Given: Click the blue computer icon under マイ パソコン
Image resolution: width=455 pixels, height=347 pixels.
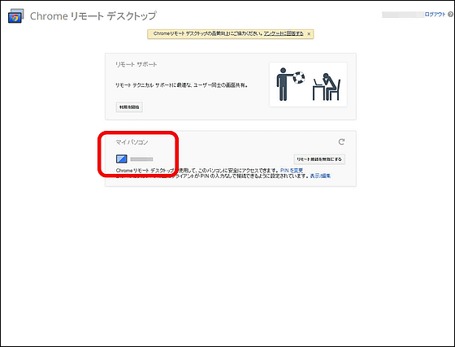Looking at the screenshot, I should coord(122,158).
